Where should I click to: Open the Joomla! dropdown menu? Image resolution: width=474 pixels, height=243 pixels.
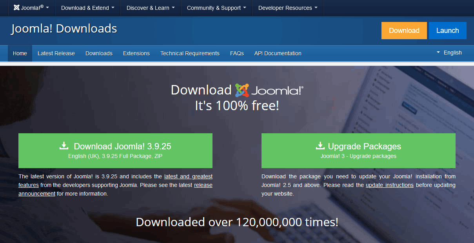(x=31, y=8)
